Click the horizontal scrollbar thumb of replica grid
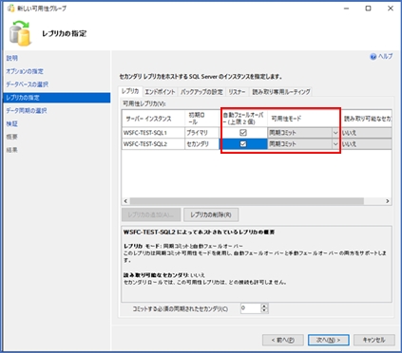 pos(247,201)
